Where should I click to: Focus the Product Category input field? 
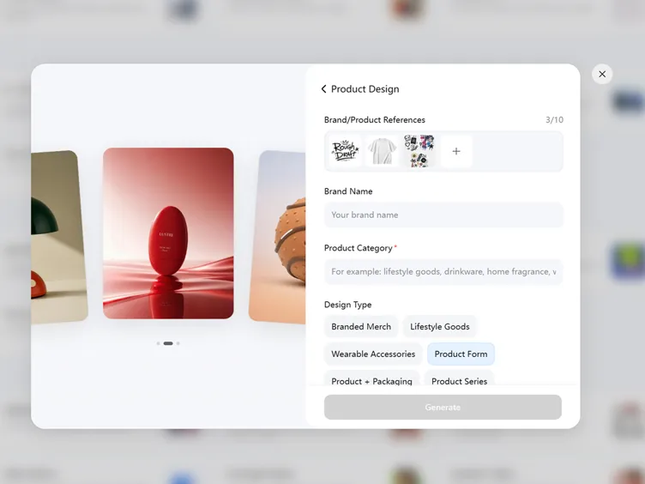pyautogui.click(x=443, y=272)
